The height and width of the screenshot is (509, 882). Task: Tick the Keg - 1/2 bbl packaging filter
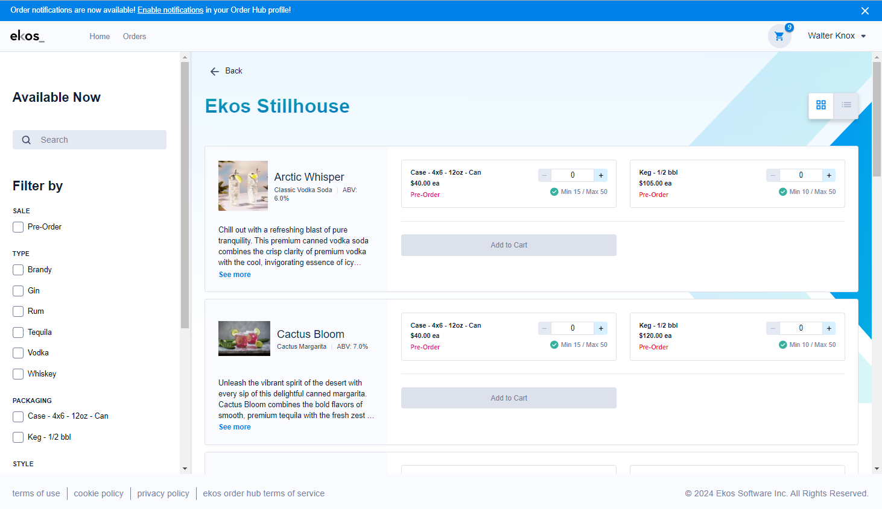(x=18, y=437)
